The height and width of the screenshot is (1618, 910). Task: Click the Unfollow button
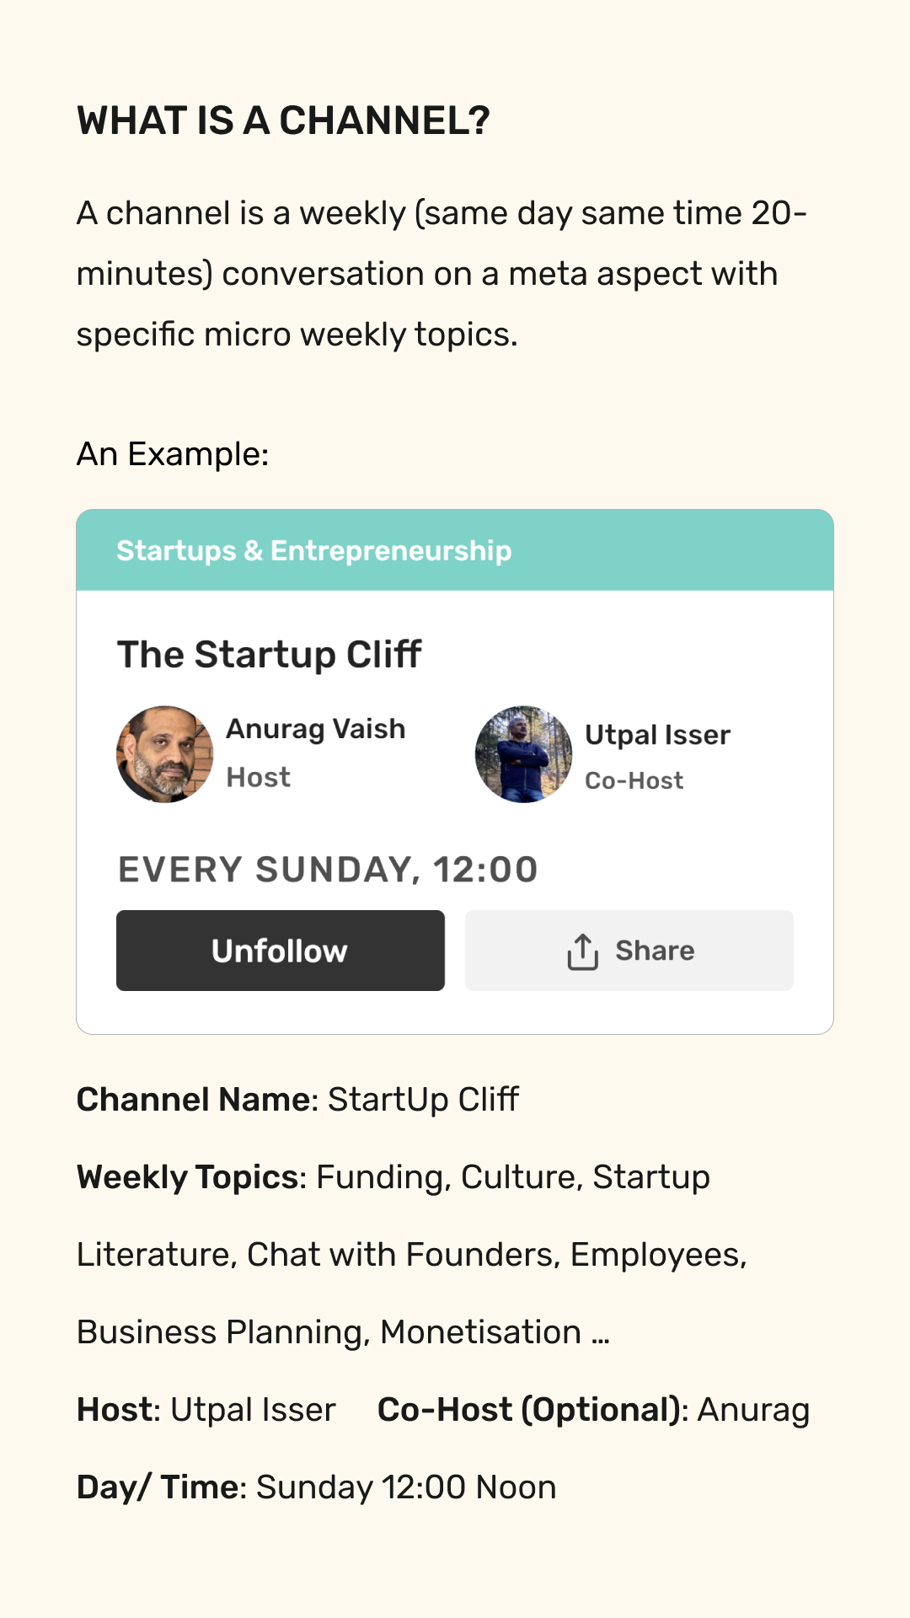tap(281, 951)
